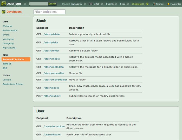The image size is (182, 140).
Task: Open the RSS API page
Action: tap(5, 68)
